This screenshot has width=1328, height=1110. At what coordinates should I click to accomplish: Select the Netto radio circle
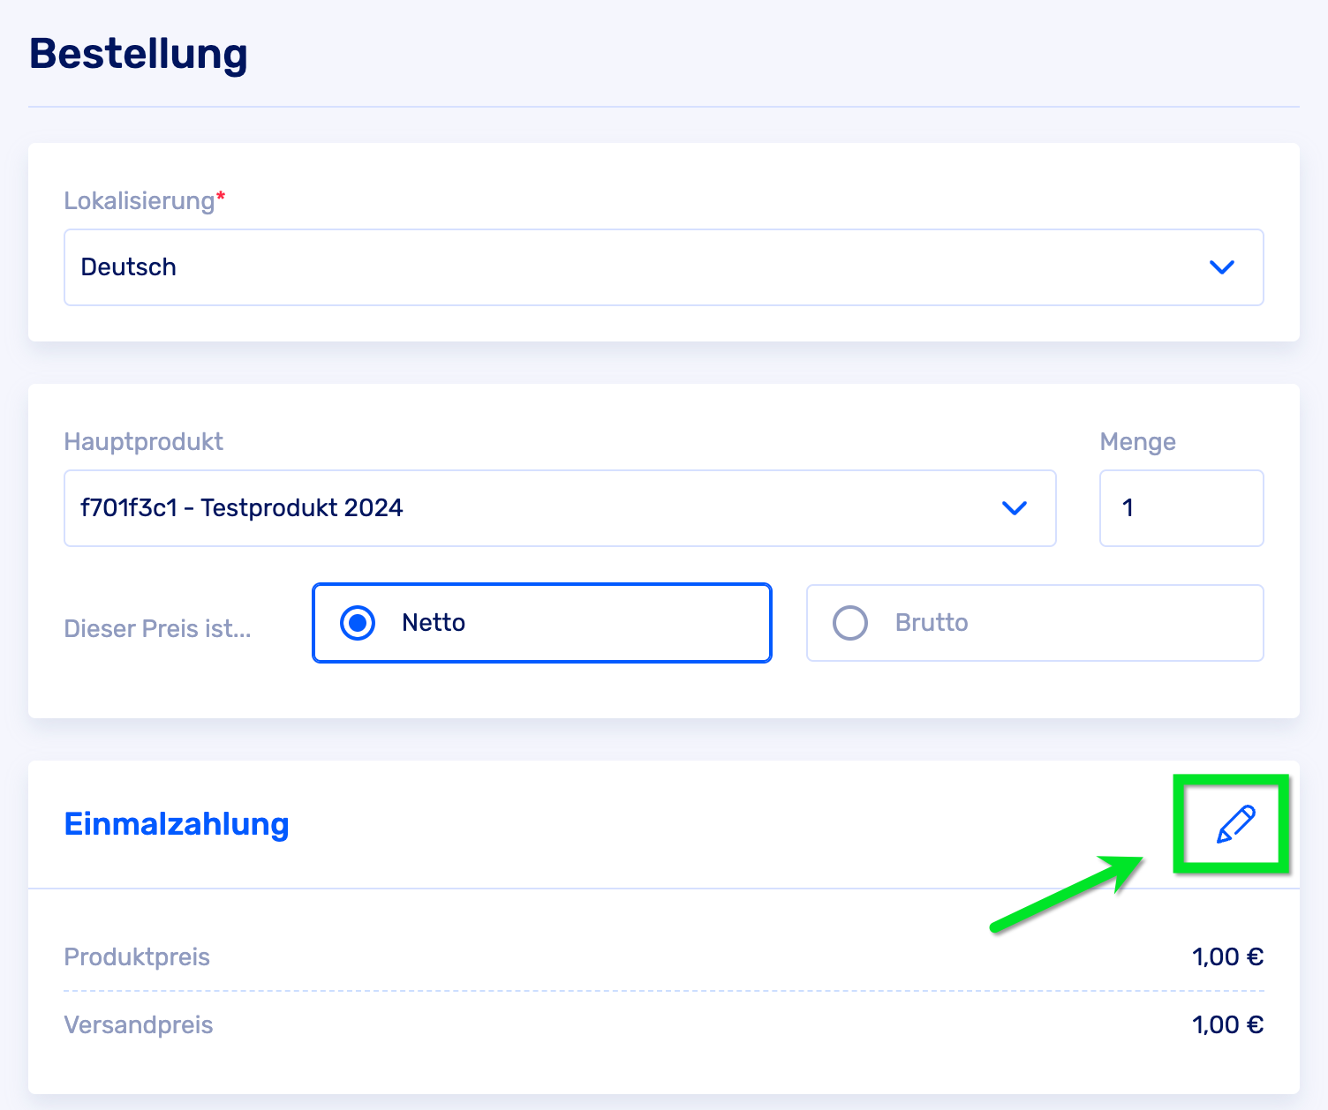[358, 623]
